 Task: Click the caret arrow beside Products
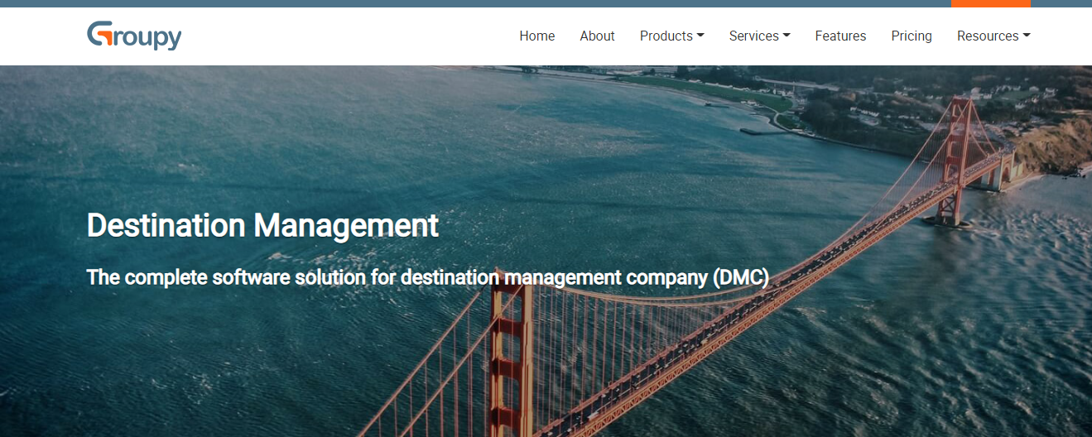point(700,36)
